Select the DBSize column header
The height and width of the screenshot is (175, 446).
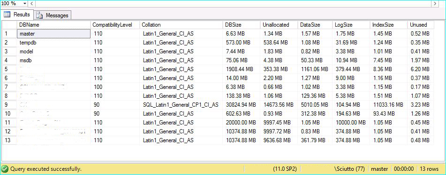(241, 25)
